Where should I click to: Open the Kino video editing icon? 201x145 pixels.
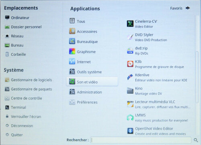pos(130,91)
